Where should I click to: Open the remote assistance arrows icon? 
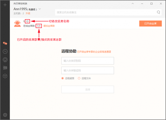pyautogui.click(x=5, y=43)
